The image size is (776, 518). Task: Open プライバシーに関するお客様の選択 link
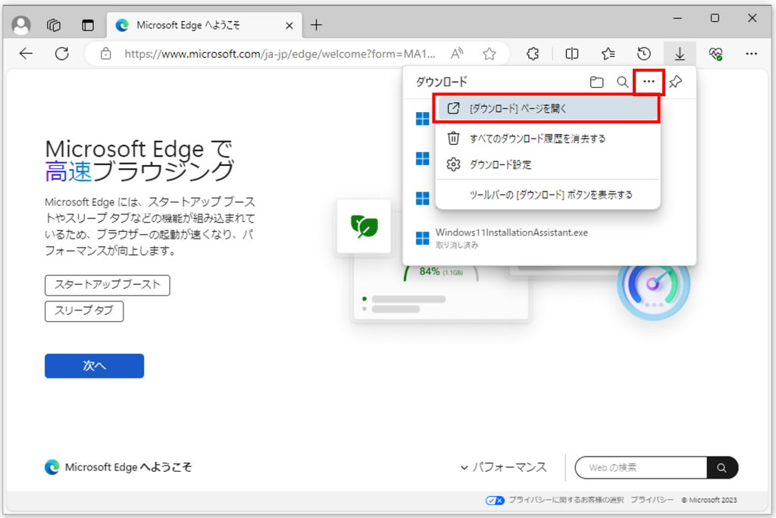coord(565,500)
